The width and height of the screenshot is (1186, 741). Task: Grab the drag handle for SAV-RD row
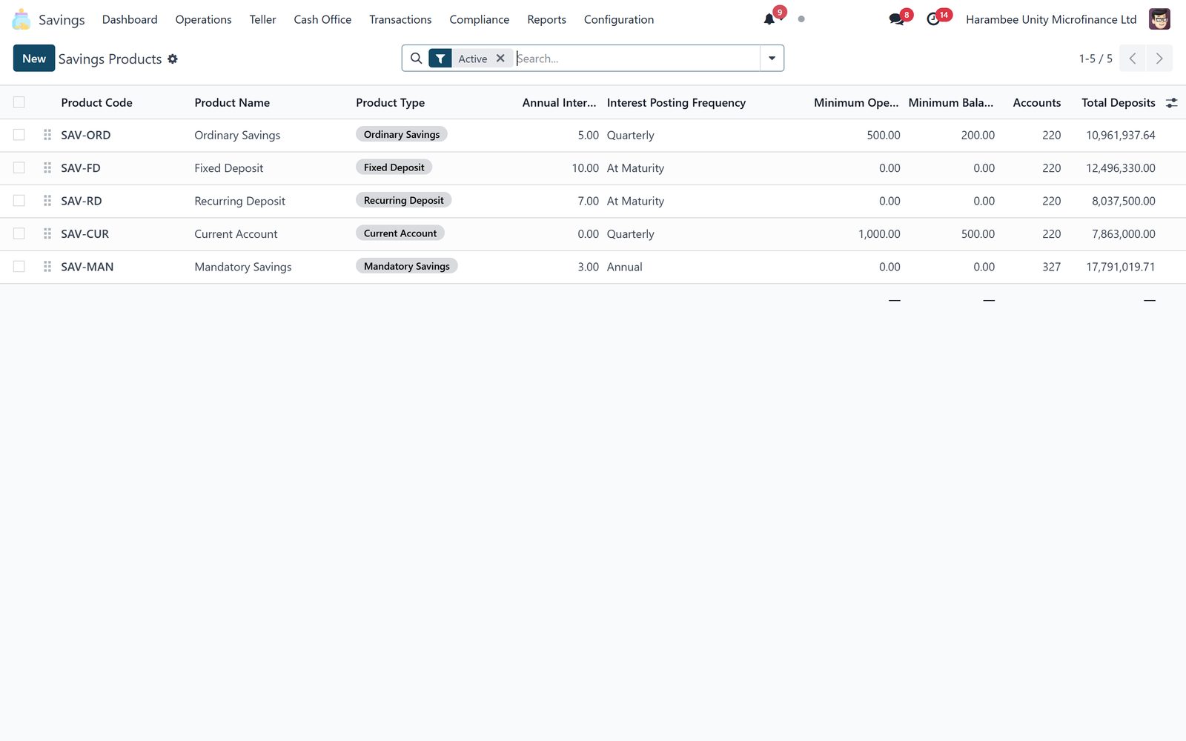(x=47, y=201)
